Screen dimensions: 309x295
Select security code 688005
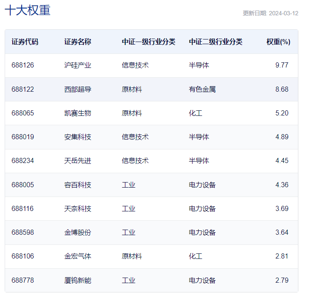(23, 185)
